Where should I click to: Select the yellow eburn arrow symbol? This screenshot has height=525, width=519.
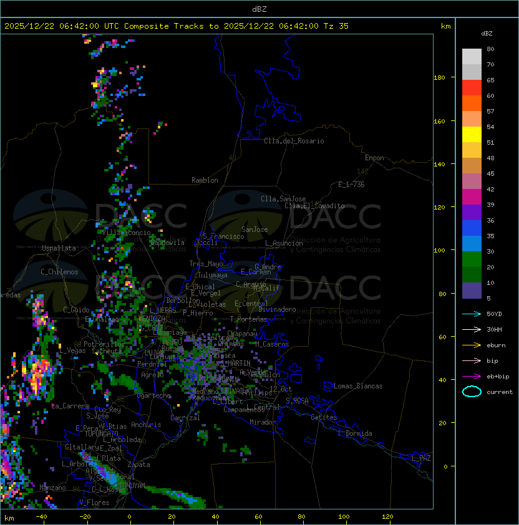click(x=472, y=345)
